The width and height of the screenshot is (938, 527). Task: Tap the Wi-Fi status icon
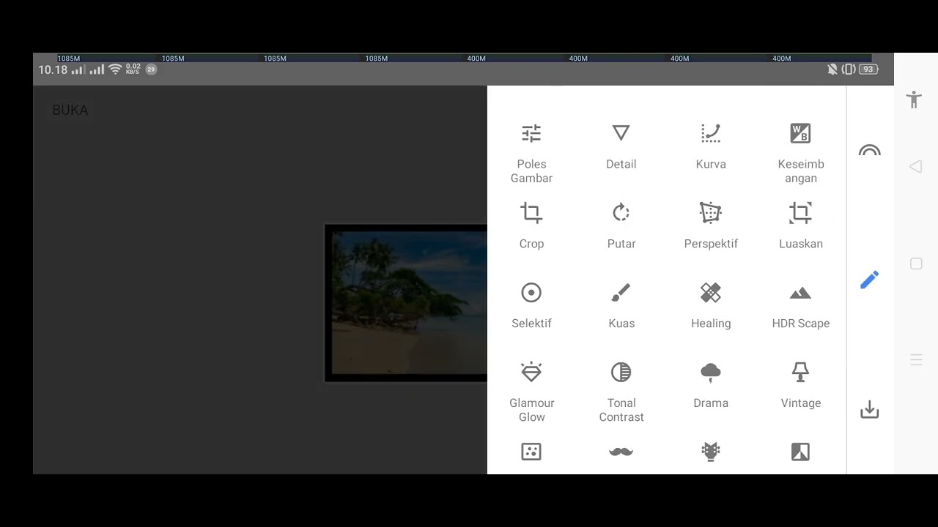click(x=115, y=70)
